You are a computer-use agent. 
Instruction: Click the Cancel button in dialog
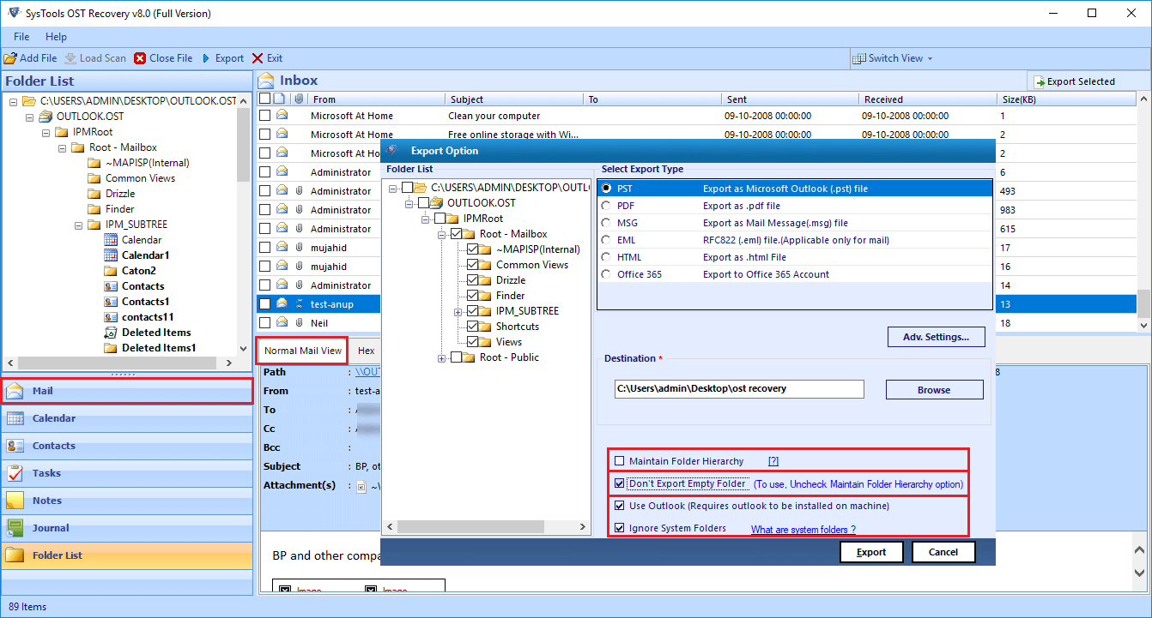(x=943, y=552)
